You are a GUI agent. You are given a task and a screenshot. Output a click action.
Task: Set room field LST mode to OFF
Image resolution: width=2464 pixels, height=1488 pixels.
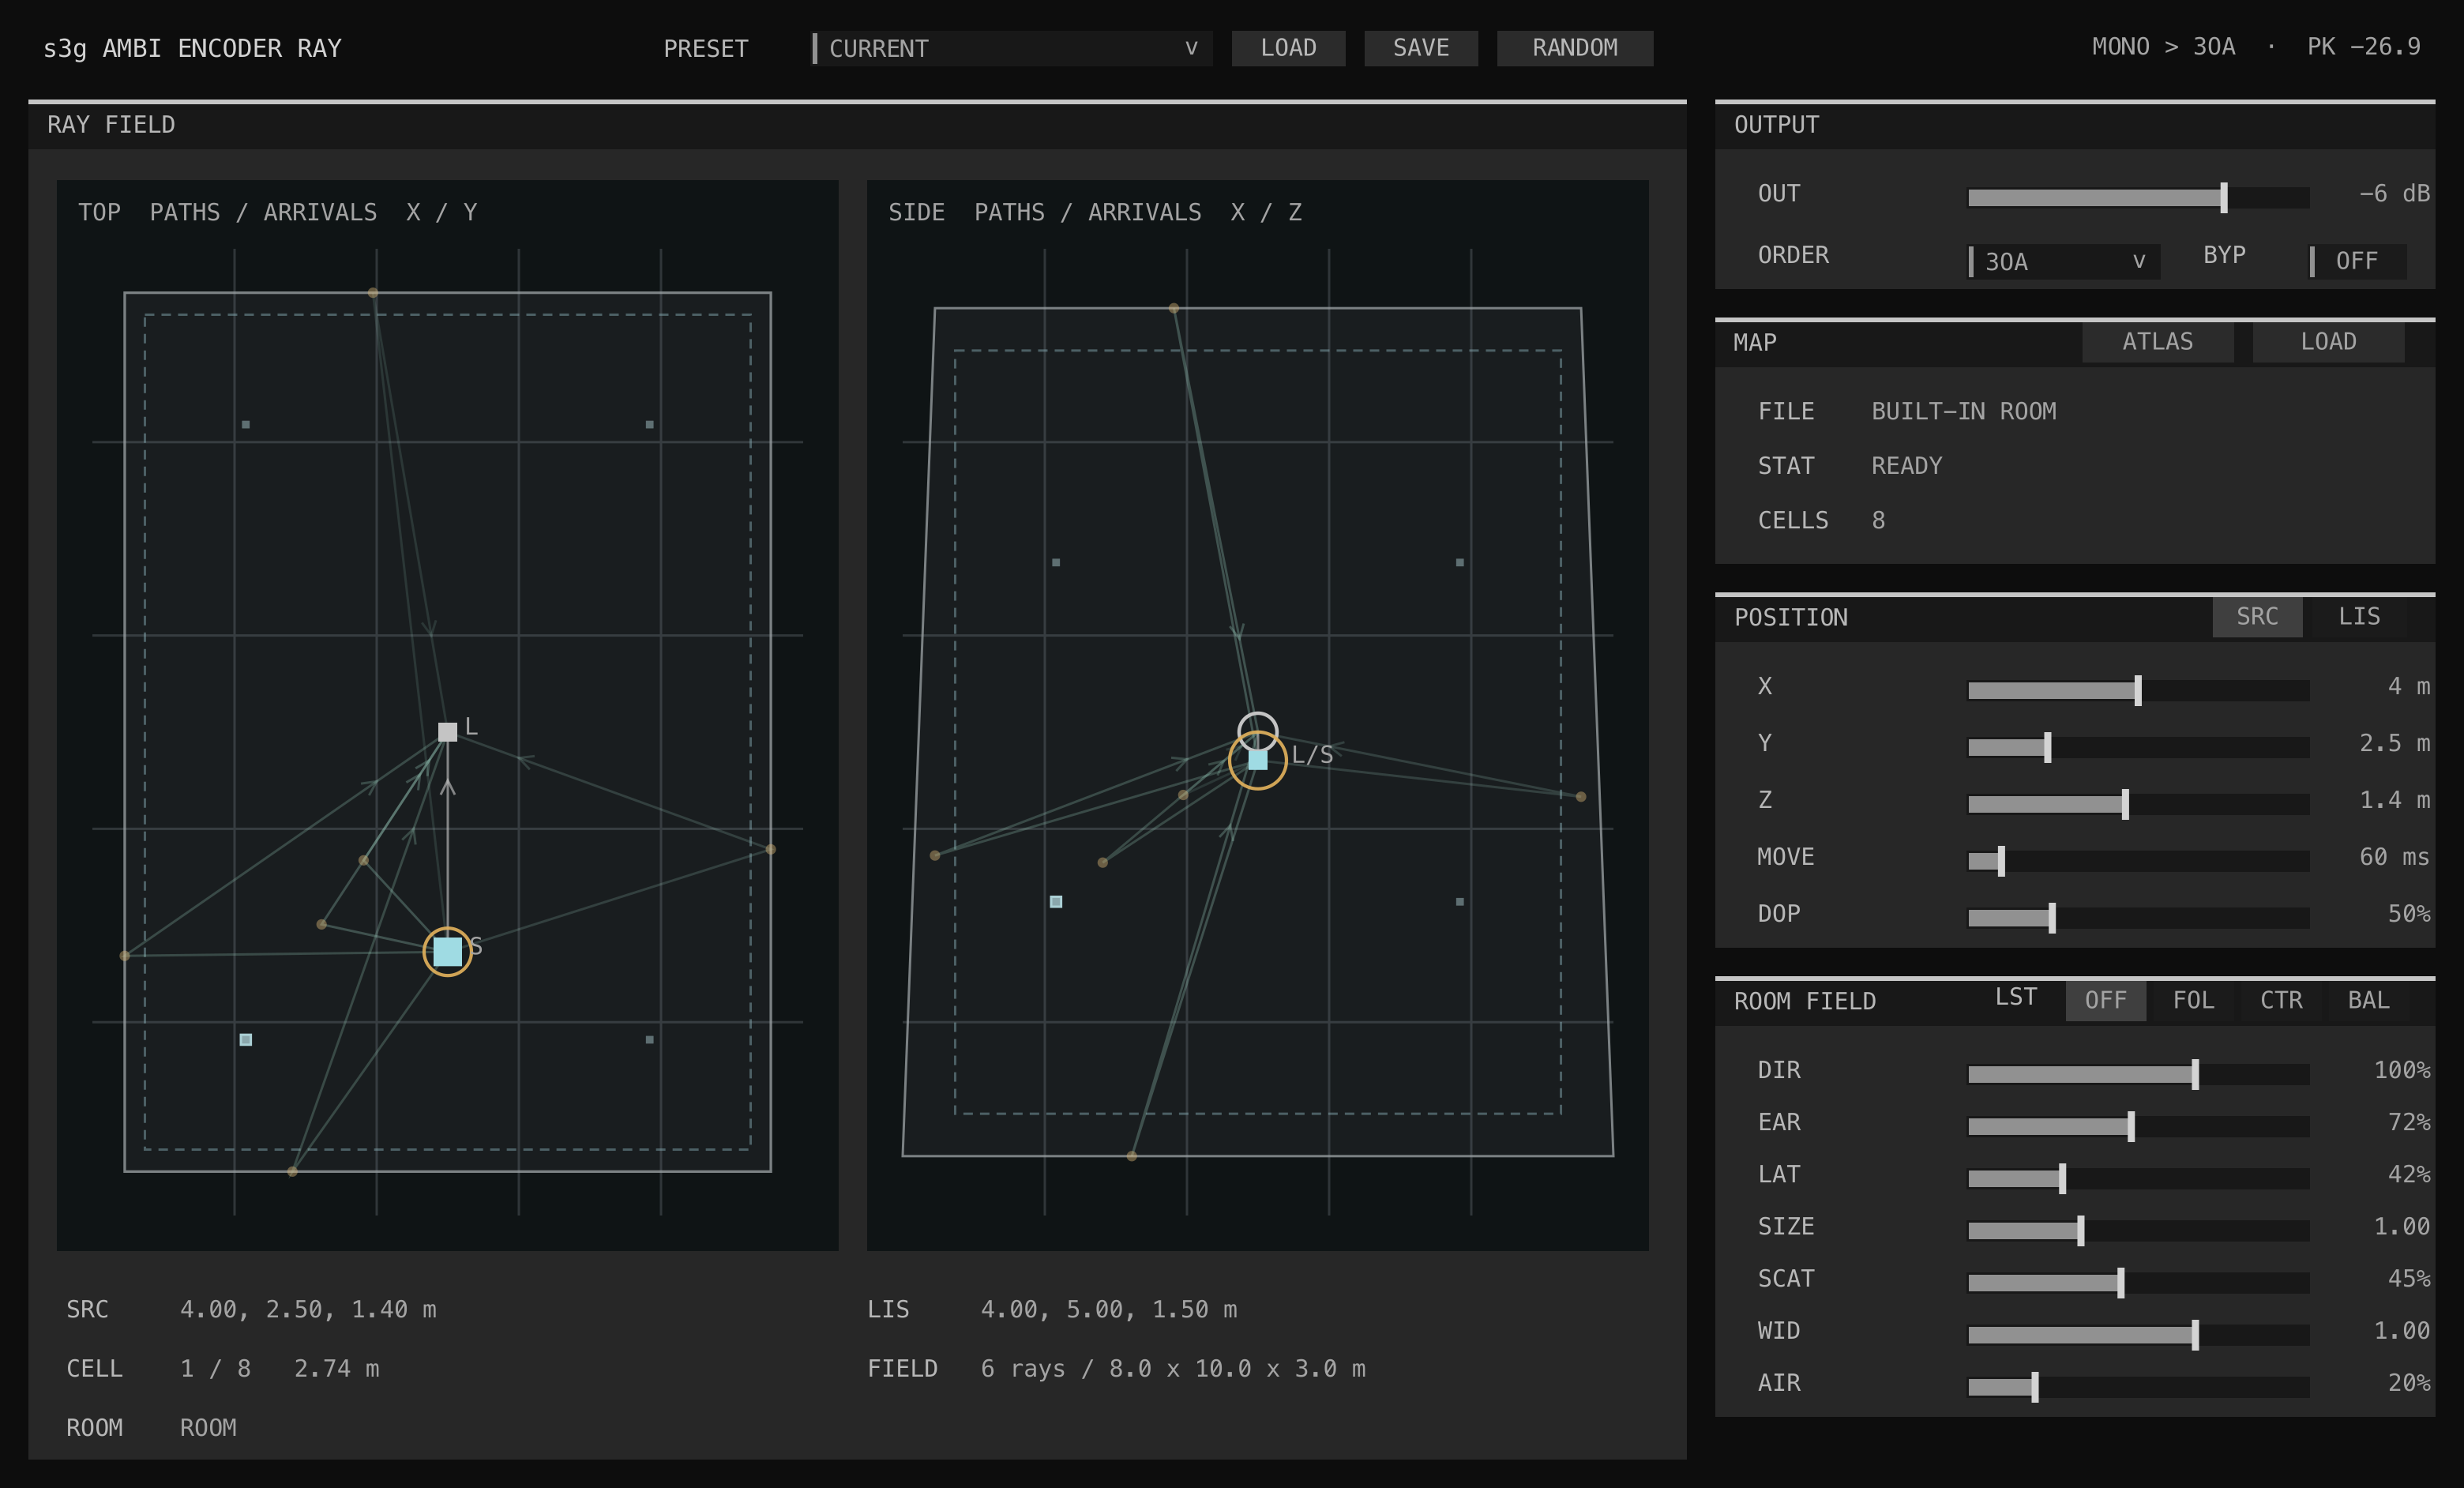coord(2105,1000)
